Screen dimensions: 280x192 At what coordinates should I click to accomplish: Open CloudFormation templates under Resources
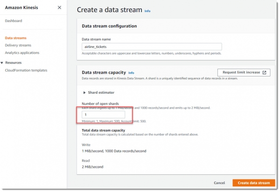(x=26, y=70)
